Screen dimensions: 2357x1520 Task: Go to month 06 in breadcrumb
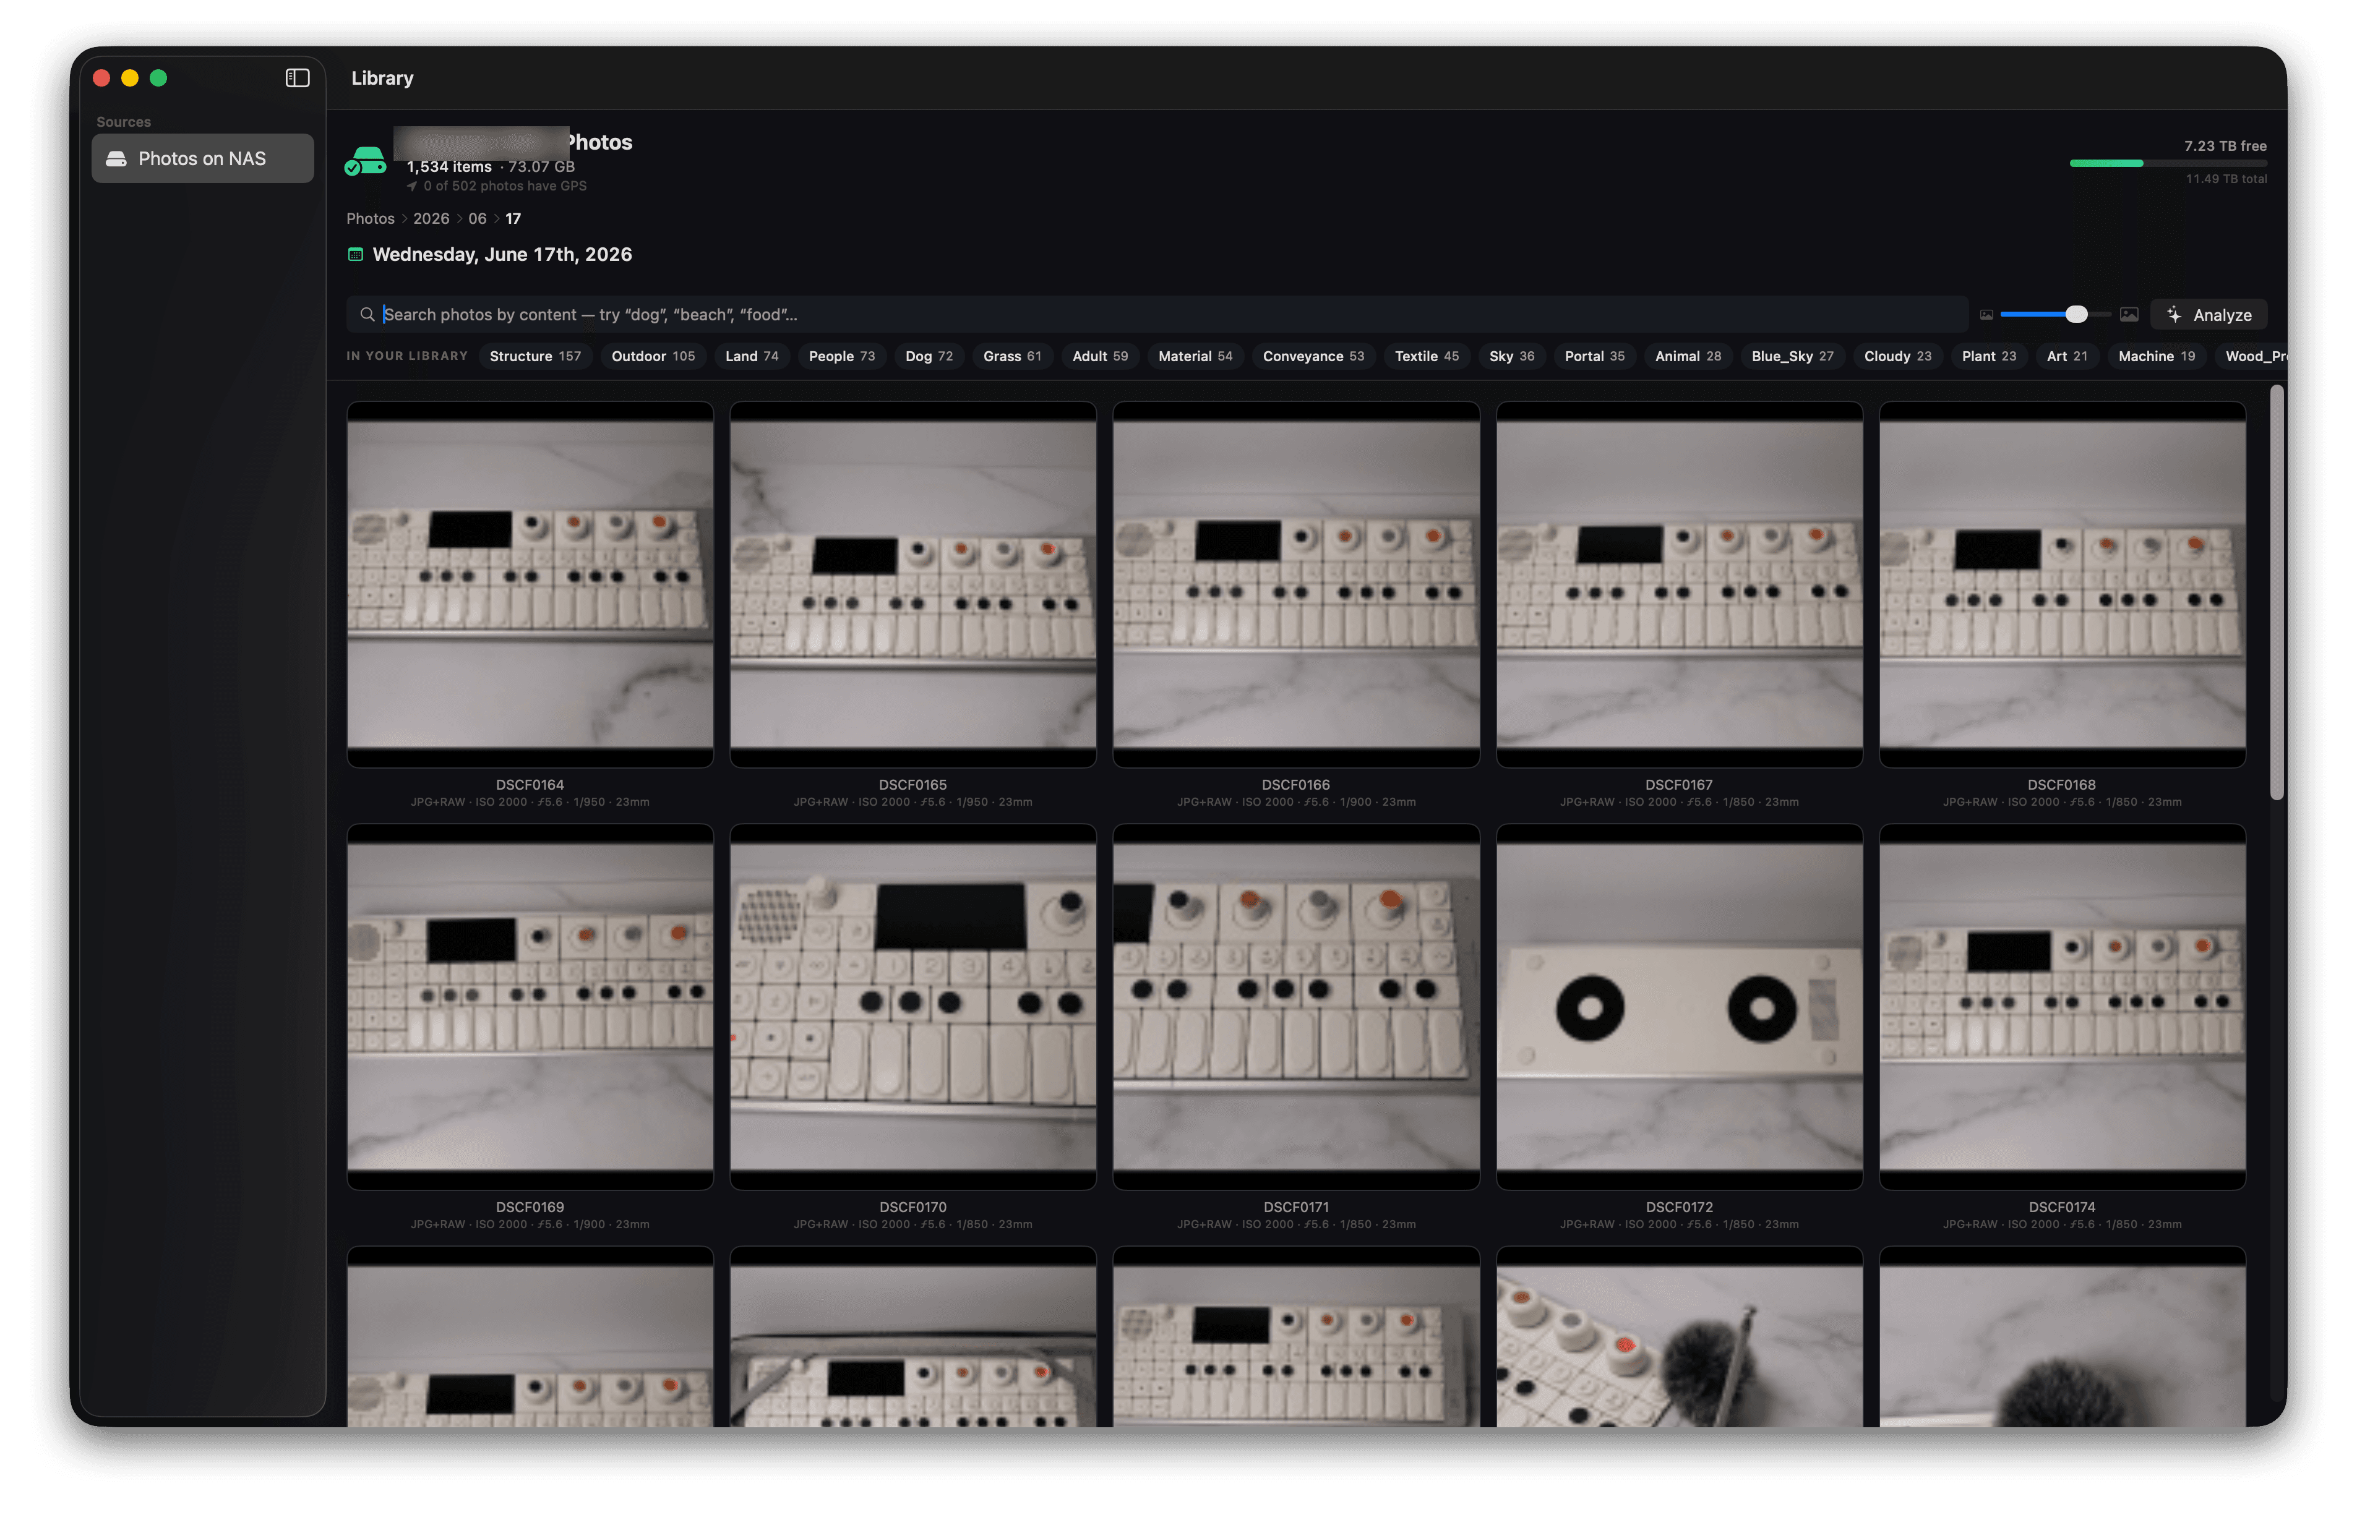(x=477, y=219)
